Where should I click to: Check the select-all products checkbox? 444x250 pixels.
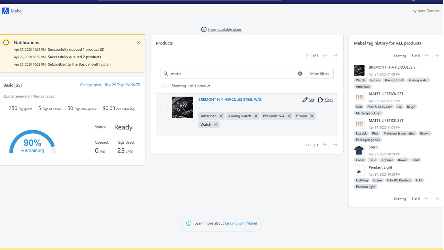click(x=164, y=86)
